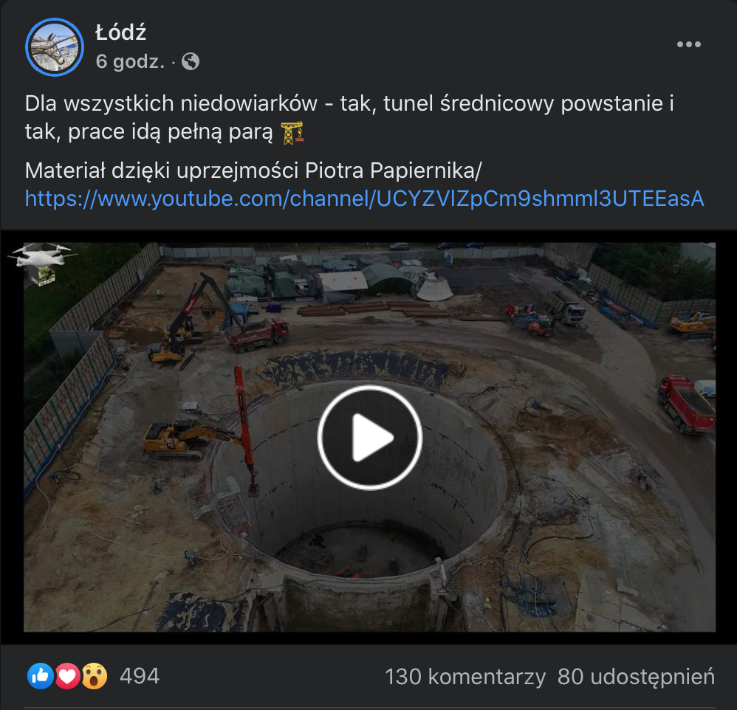Click the Wow emoji reaction icon

pyautogui.click(x=95, y=676)
